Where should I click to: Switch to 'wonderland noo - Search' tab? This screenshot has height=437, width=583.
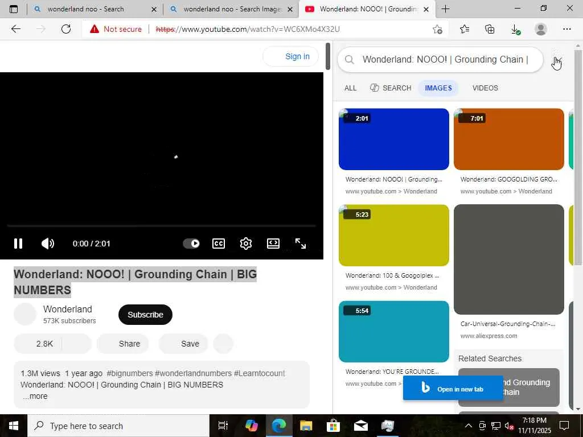(x=85, y=9)
